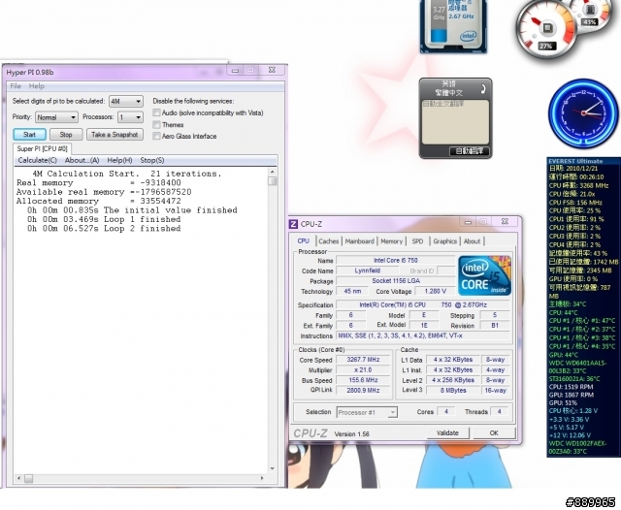Click the Technology 45 nm value

coord(352,291)
